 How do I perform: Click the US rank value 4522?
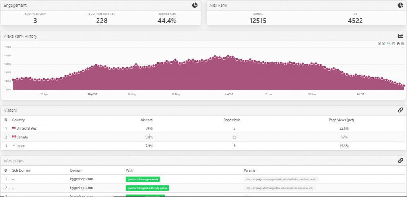point(355,21)
